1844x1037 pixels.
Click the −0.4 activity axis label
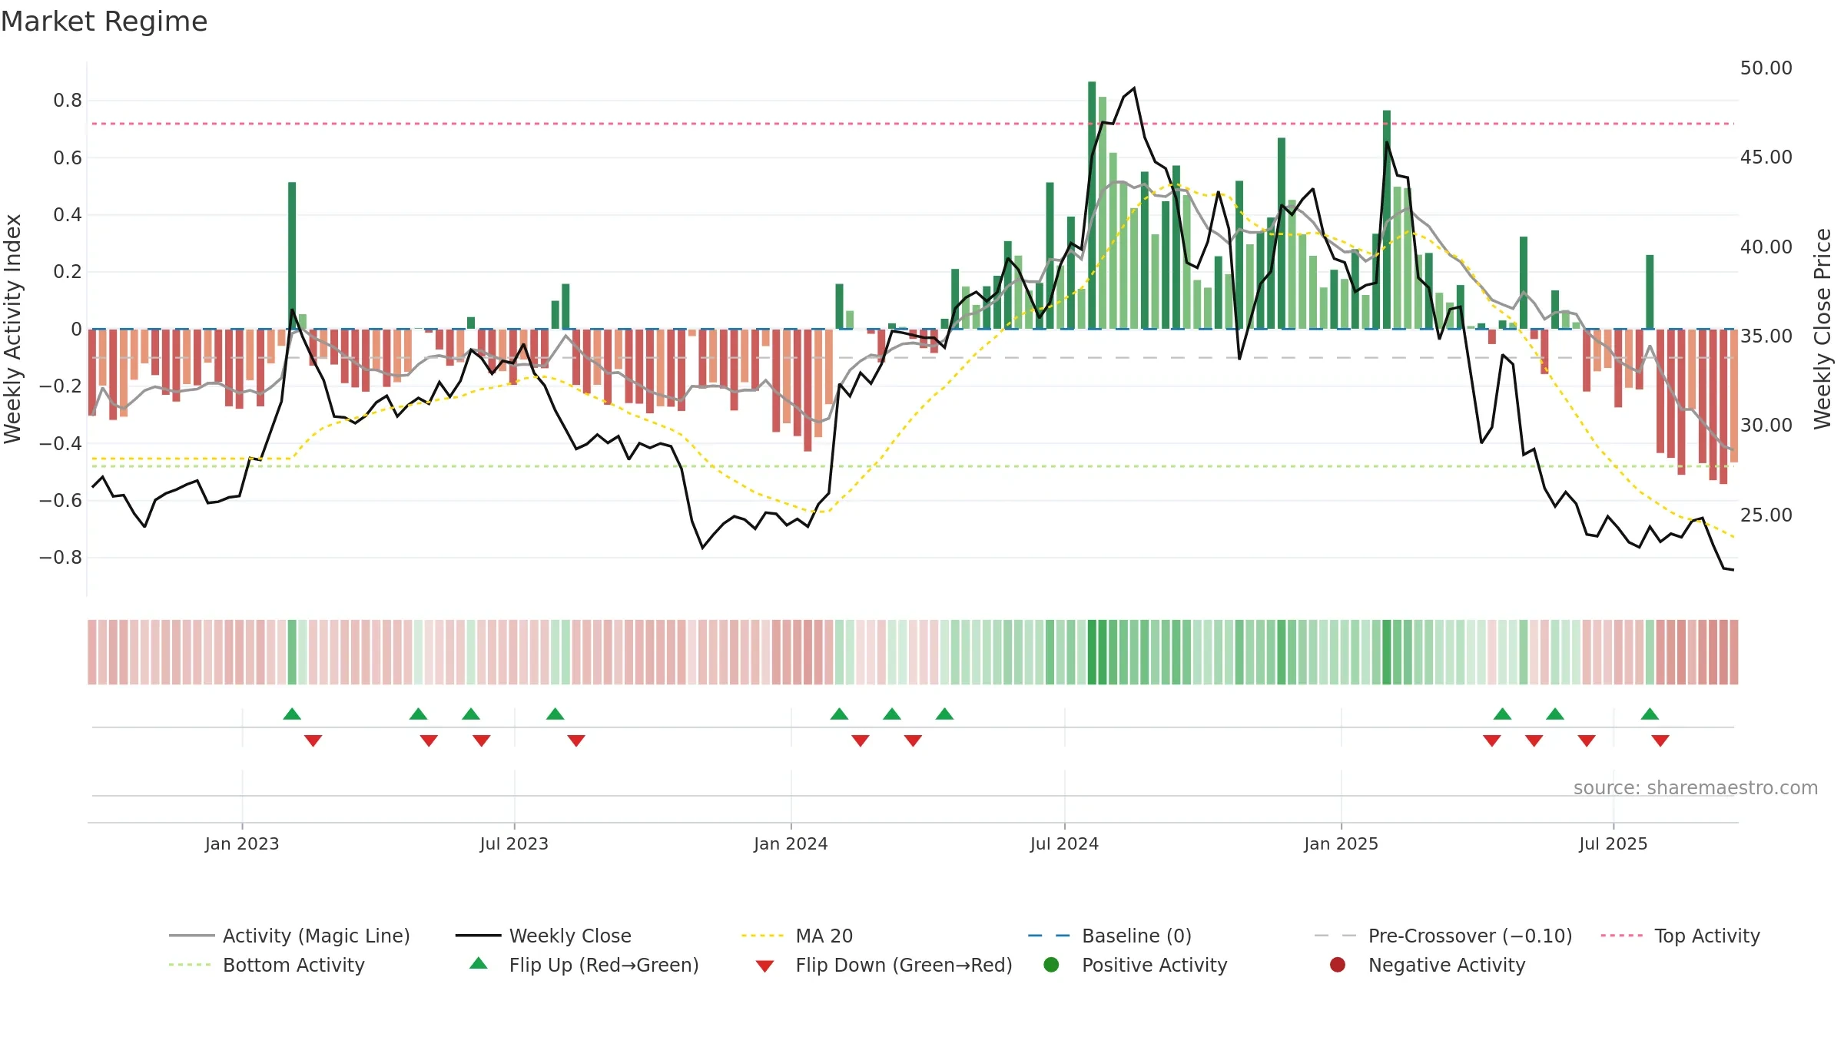coord(61,443)
